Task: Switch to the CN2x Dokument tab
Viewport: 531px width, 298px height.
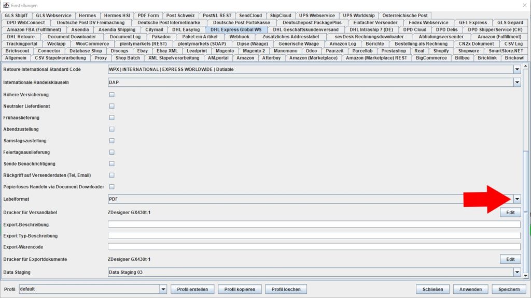Action: pyautogui.click(x=476, y=43)
